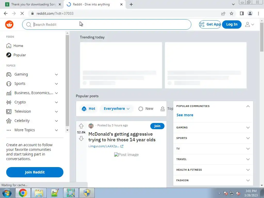Click the Get App button text
264x198 pixels.
tap(213, 24)
